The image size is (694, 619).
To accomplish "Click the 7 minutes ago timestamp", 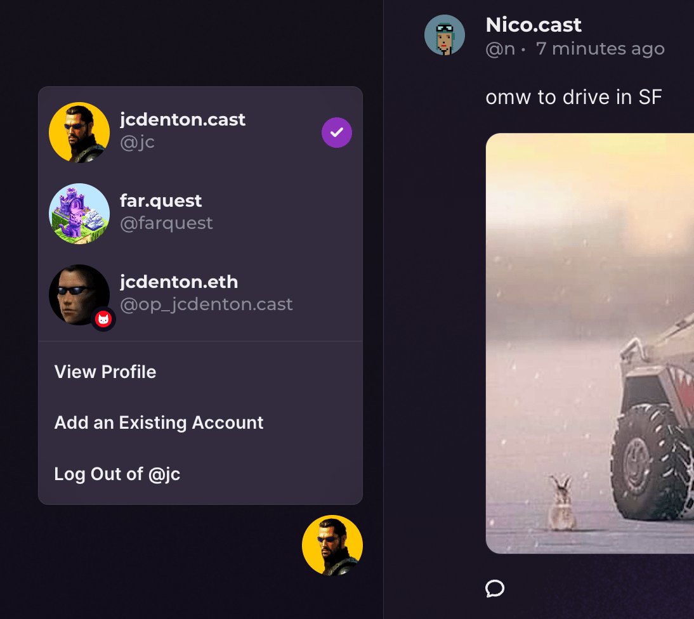I will (x=600, y=49).
